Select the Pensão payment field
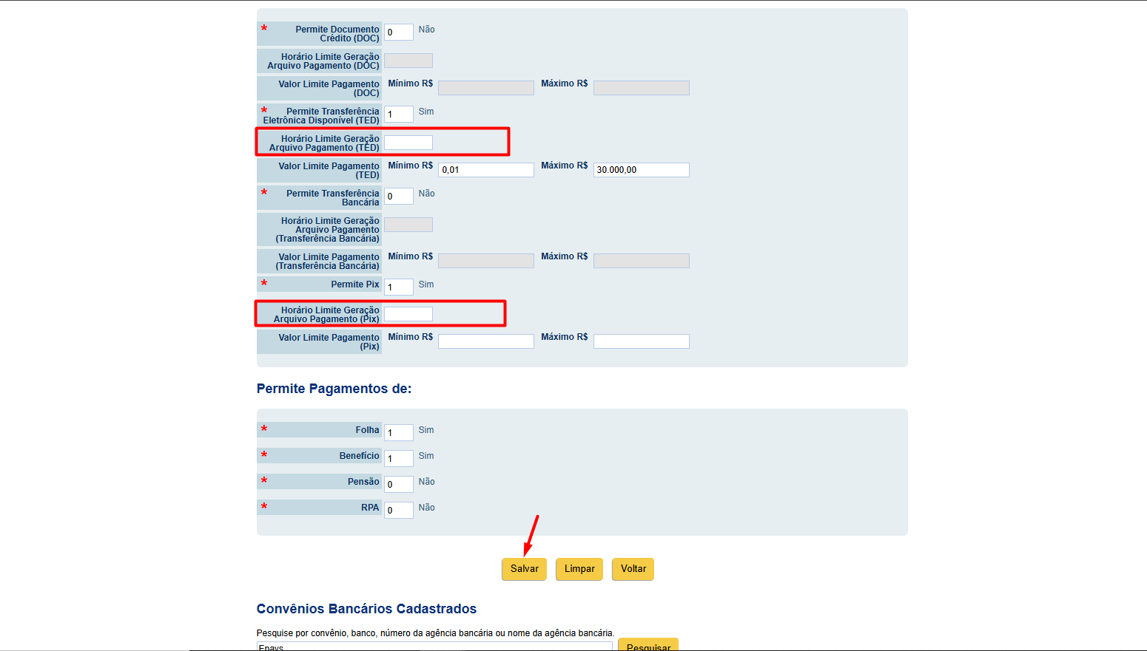1147x651 pixels. click(x=399, y=485)
